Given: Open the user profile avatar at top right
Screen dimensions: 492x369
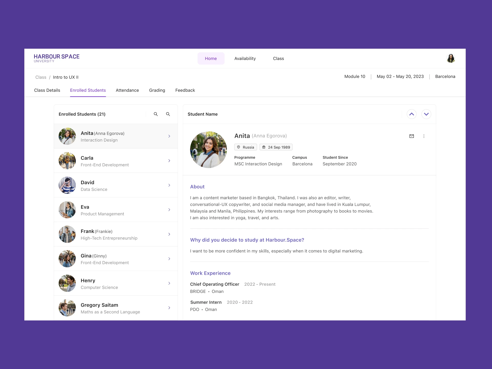Looking at the screenshot, I should (451, 58).
